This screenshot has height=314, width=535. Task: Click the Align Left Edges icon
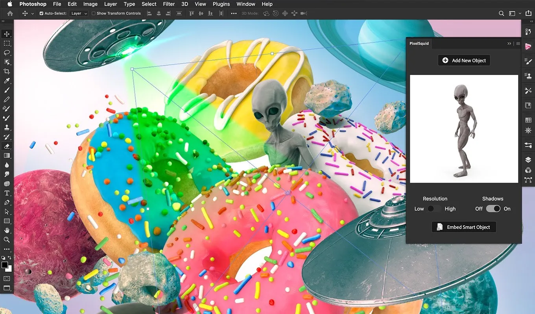tap(149, 13)
